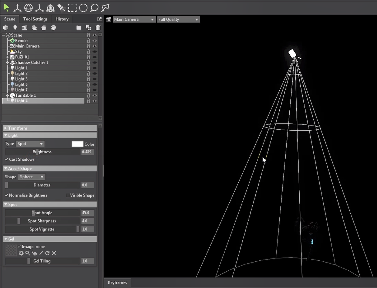Viewport: 377px width, 288px height.
Task: Open the History tab
Action: (62, 19)
